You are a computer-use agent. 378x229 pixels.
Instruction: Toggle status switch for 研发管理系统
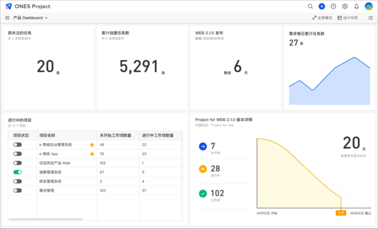click(17, 181)
